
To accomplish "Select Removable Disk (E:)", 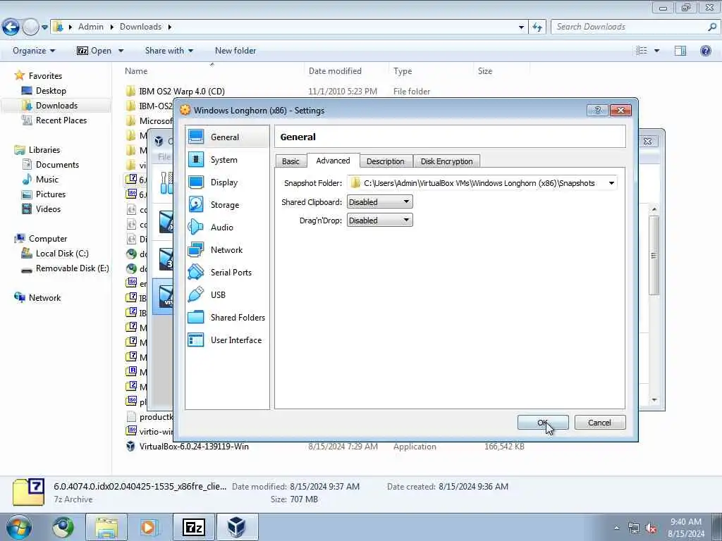I will pyautogui.click(x=73, y=268).
